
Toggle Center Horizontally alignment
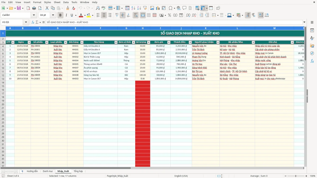pos(104,15)
